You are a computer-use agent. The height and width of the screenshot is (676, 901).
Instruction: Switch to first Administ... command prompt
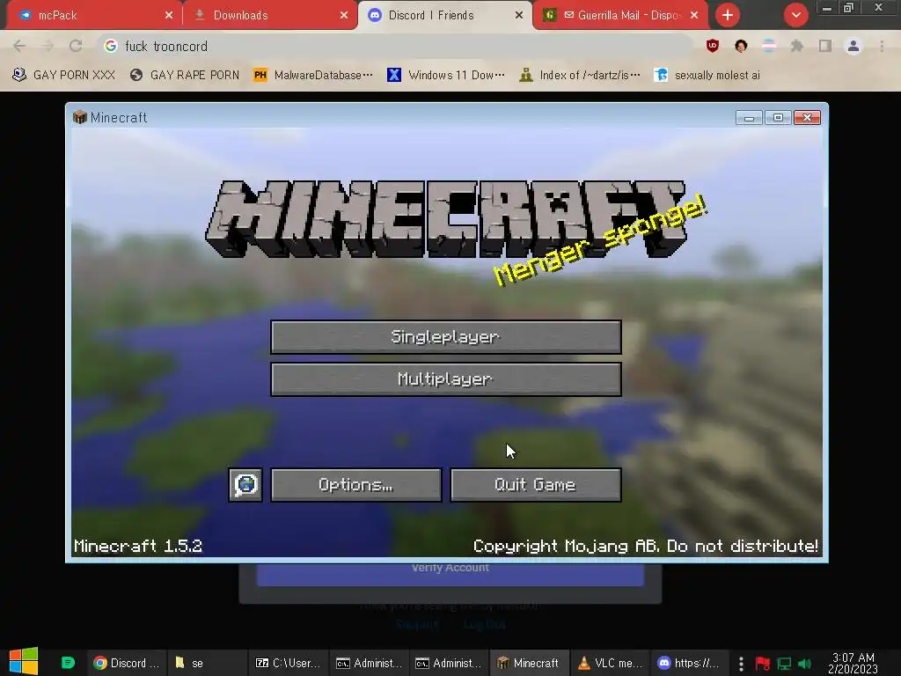(x=369, y=663)
